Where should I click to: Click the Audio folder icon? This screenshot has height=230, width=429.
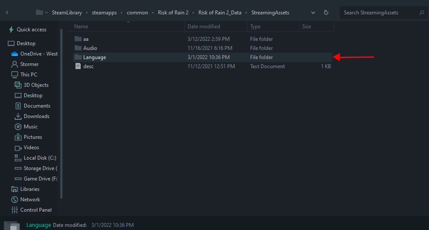(x=78, y=48)
